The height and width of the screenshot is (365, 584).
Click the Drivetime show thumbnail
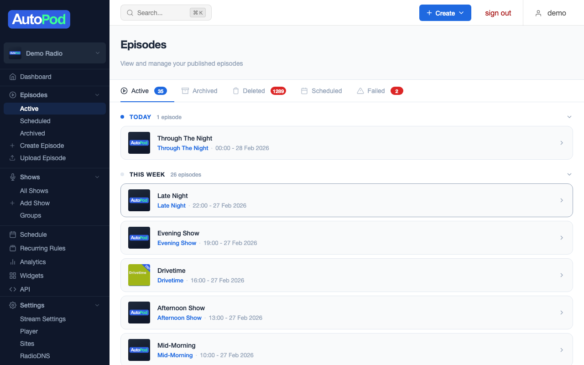pyautogui.click(x=139, y=275)
